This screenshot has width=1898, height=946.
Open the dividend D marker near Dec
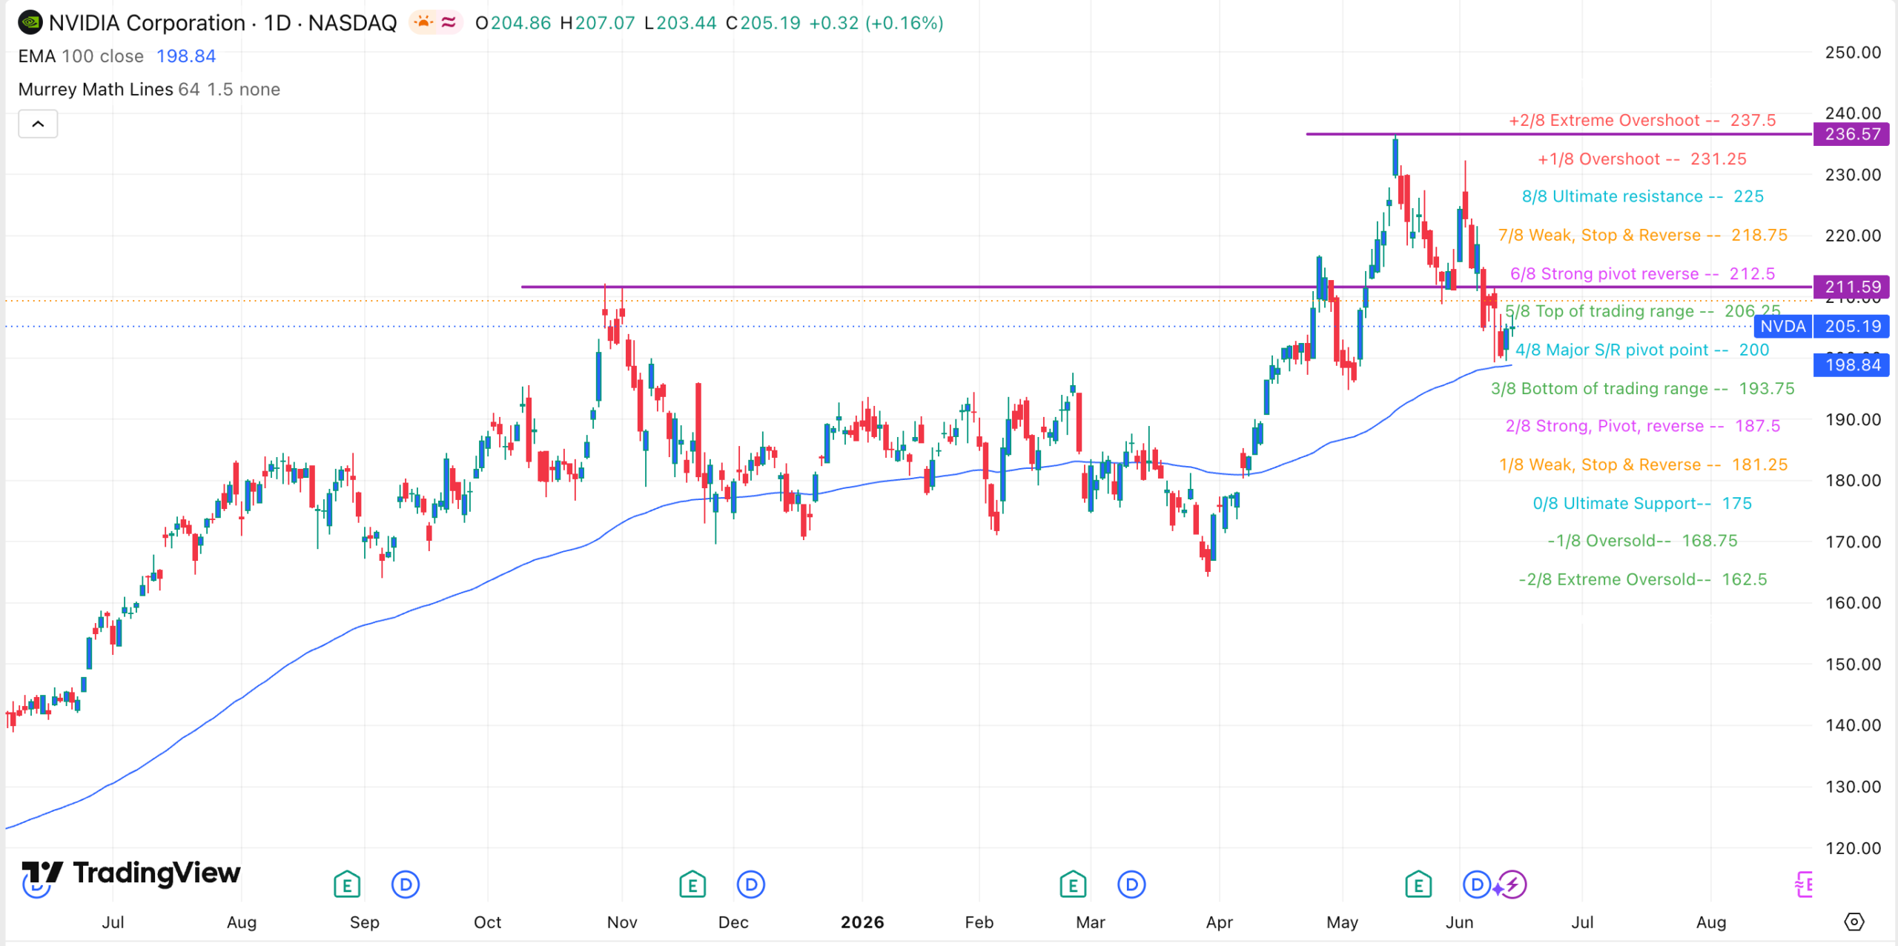(x=751, y=885)
